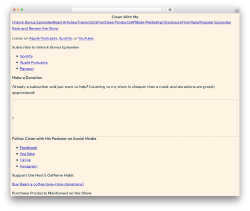Click Subscribe to Unlock Bonus Episodes heading
The height and width of the screenshot is (211, 250).
pyautogui.click(x=45, y=47)
